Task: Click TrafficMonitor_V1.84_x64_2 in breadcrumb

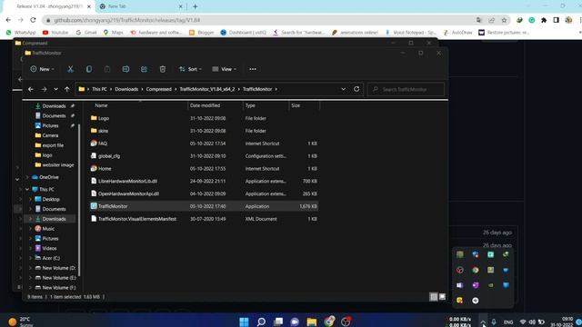Action: pos(207,89)
